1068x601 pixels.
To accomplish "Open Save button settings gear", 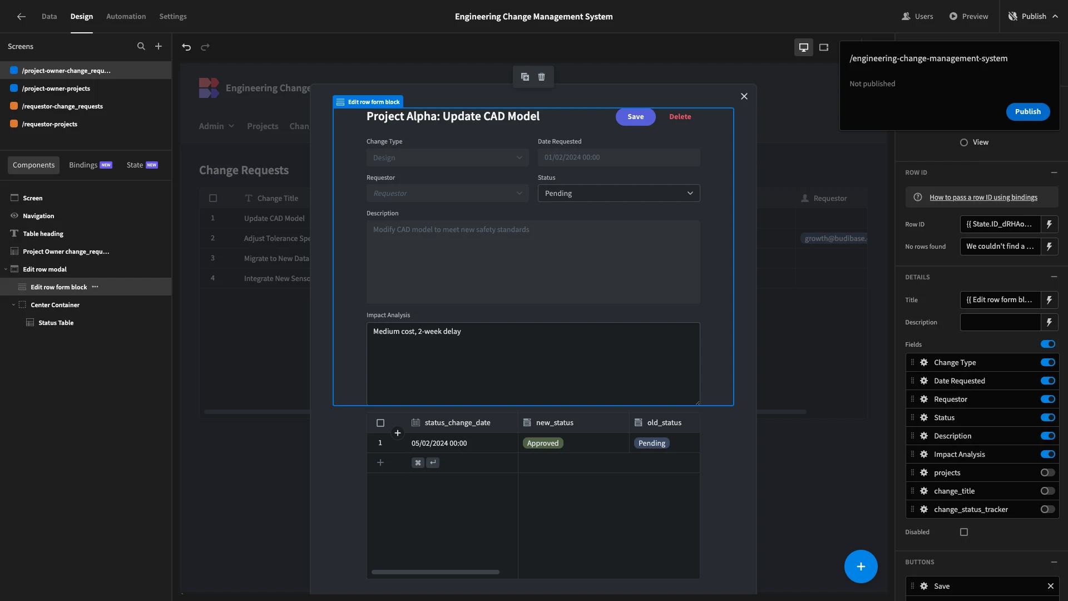I will (924, 586).
